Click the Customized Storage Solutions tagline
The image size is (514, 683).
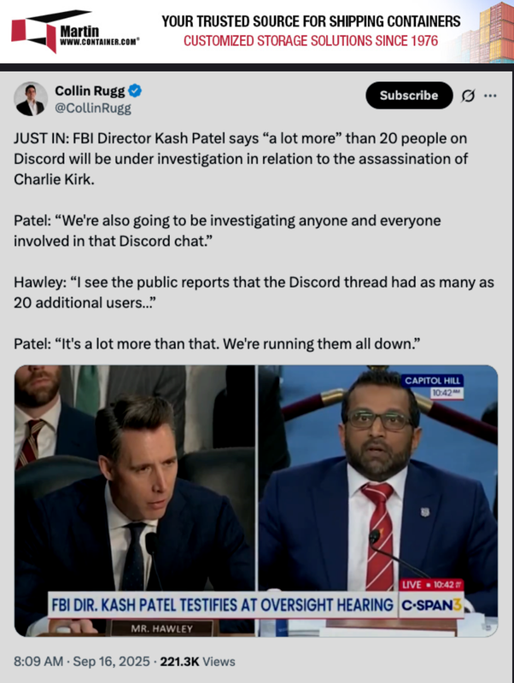click(x=311, y=41)
